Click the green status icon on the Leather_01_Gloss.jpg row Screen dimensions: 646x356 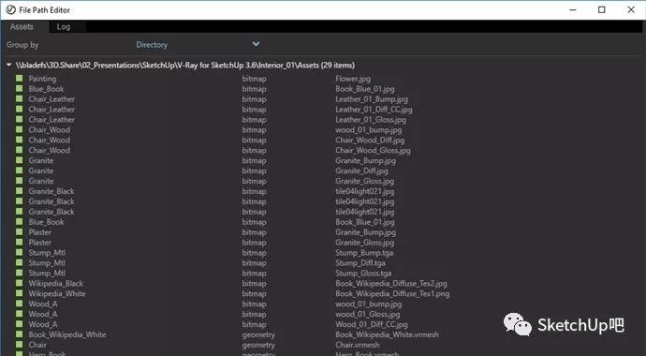click(19, 120)
